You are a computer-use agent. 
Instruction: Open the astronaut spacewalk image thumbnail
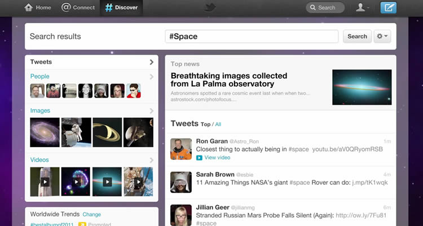[76, 132]
